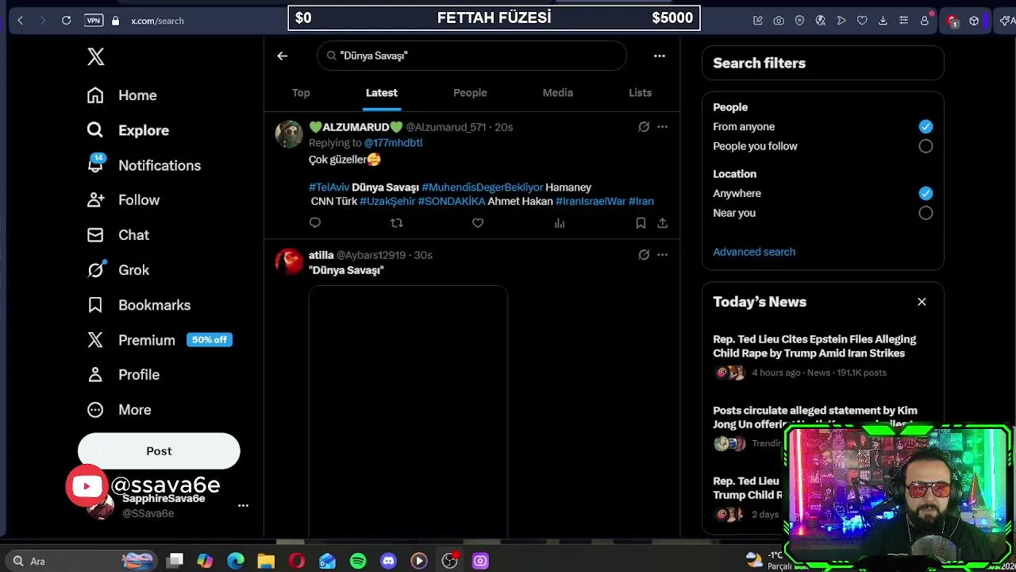Reload page in browser toolbar
The image size is (1016, 572).
coord(67,21)
